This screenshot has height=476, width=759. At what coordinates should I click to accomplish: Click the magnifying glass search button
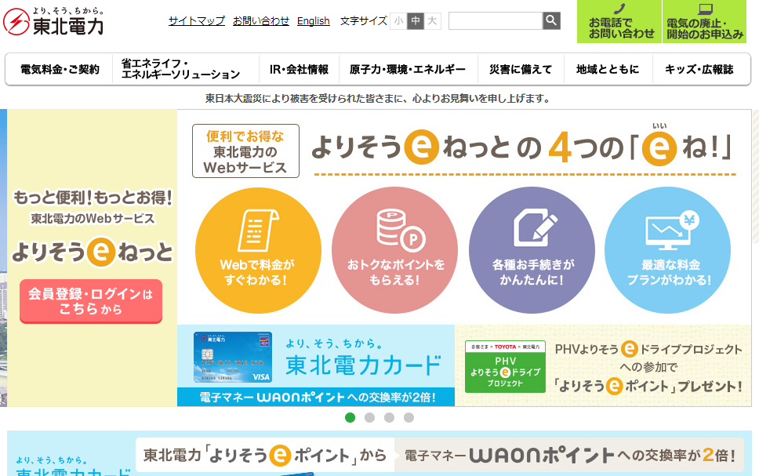click(x=551, y=21)
